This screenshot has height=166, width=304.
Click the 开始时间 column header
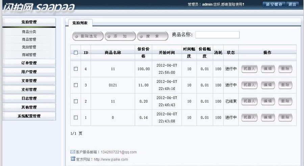(x=167, y=53)
